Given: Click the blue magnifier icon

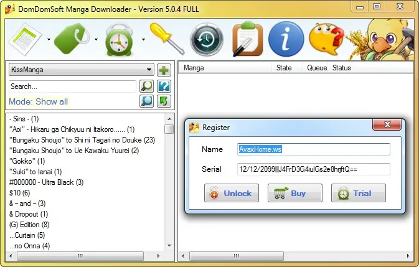Looking at the screenshot, I should tap(147, 101).
